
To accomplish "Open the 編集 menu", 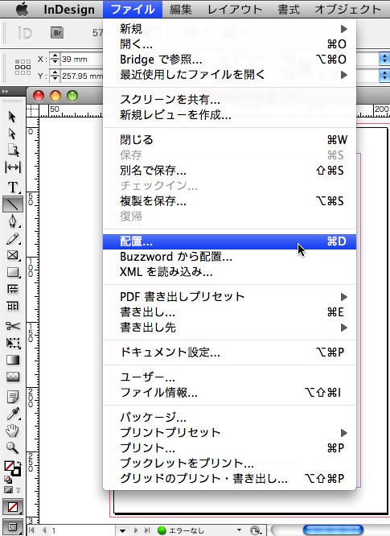I will [x=181, y=9].
